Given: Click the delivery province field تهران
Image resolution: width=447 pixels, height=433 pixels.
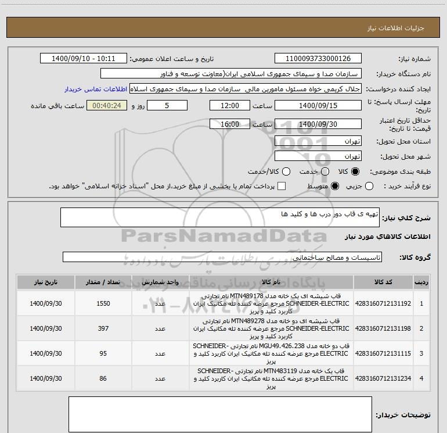Looking at the screenshot, I should tap(318, 141).
